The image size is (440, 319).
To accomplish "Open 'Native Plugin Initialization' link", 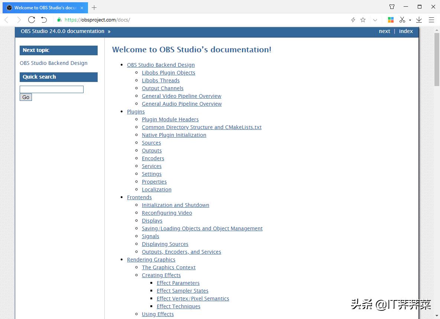I will pos(174,135).
